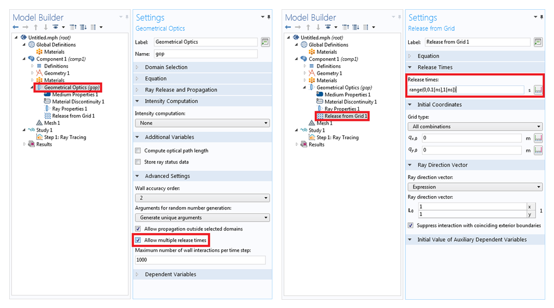Uncheck Allow multiple release times
Viewport: 554px width, 308px height.
138,240
